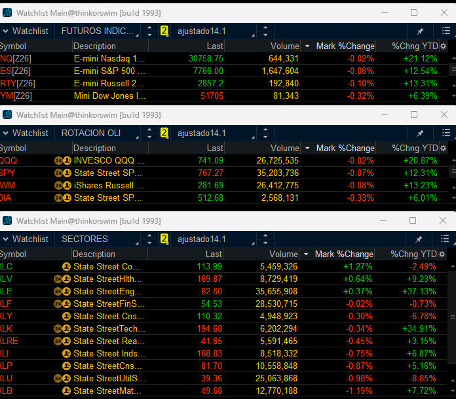Click the 24-hour badge icon on XLV row

pos(58,279)
